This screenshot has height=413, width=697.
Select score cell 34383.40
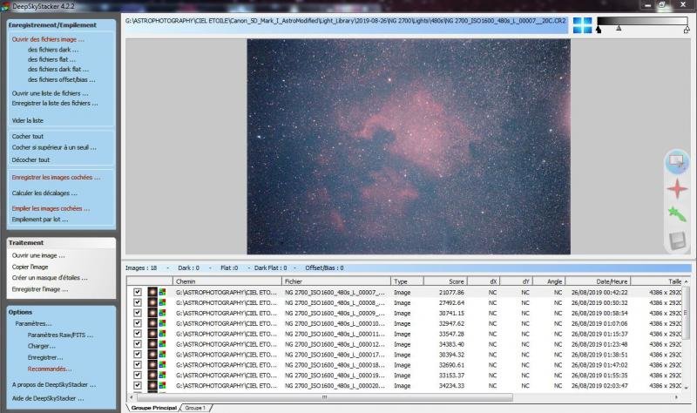pos(451,344)
